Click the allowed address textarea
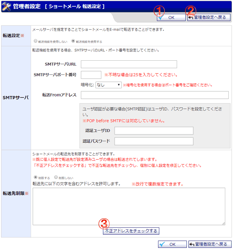Screen dimensions: 233x251 [x=129, y=207]
